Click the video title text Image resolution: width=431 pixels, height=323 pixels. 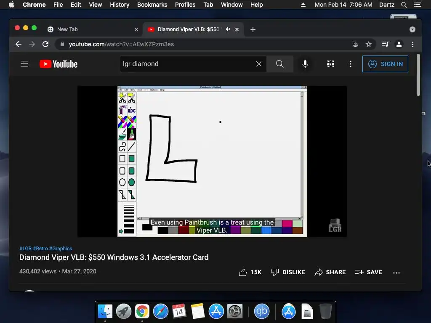(x=114, y=257)
